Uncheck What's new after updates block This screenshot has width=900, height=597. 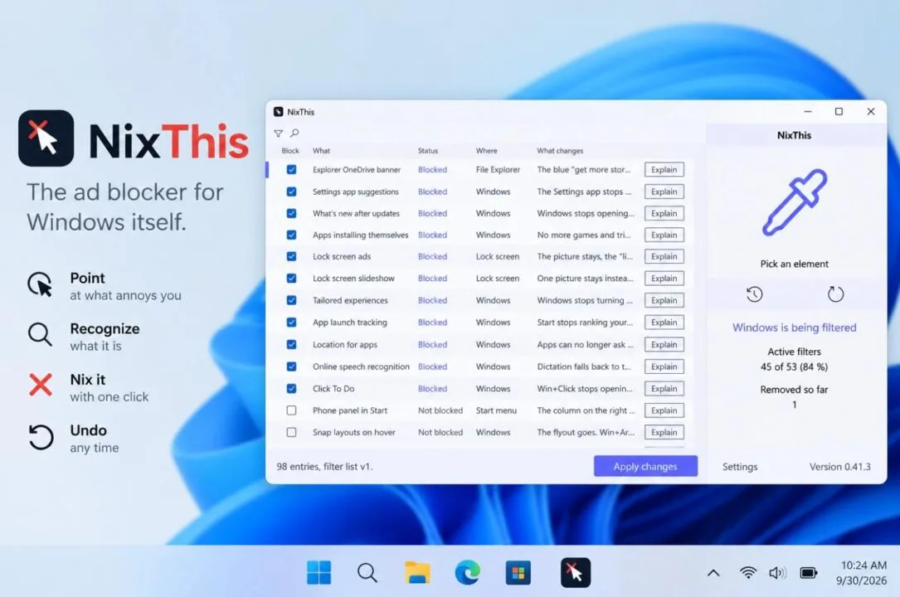(x=292, y=213)
